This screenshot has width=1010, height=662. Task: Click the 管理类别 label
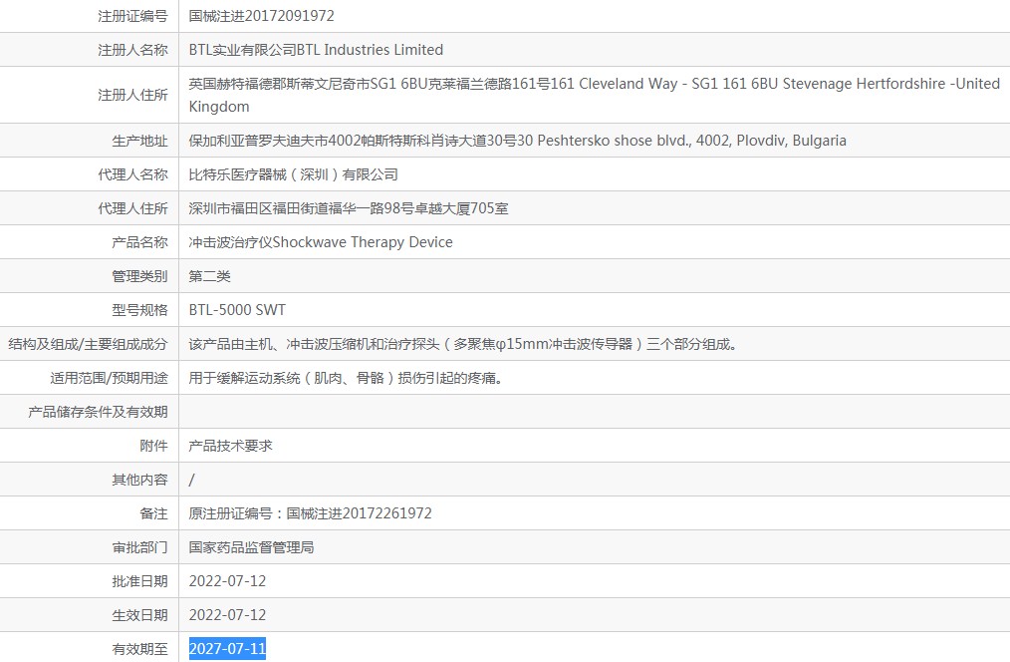point(139,276)
